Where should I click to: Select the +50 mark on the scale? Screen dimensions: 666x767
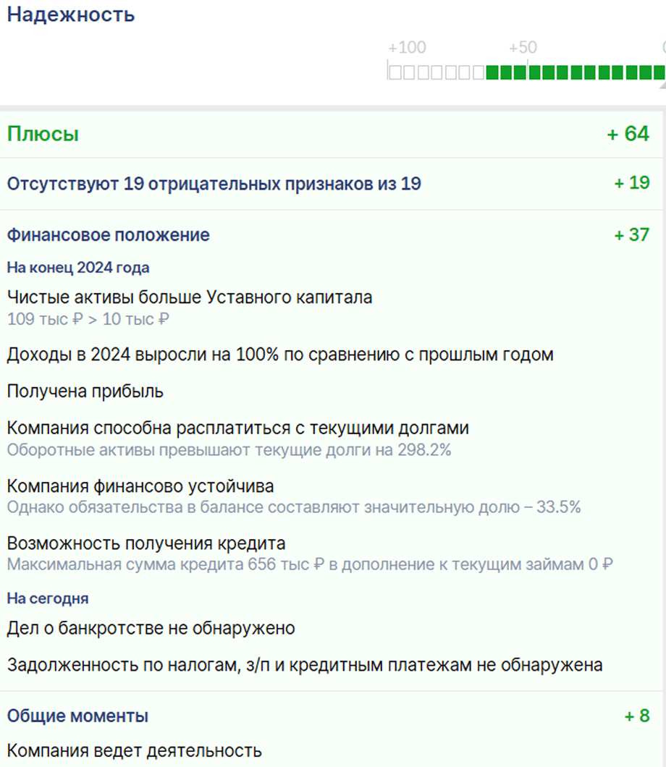(523, 48)
